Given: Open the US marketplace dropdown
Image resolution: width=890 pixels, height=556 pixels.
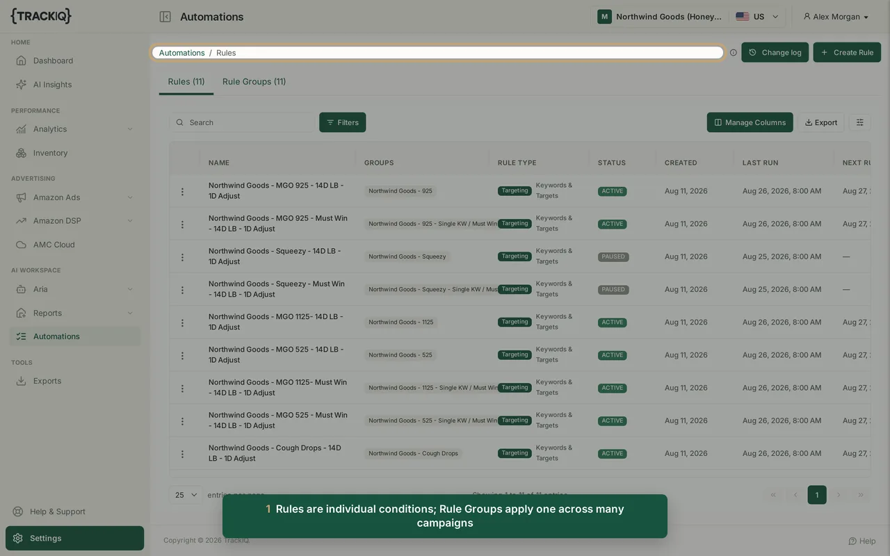Looking at the screenshot, I should tap(757, 17).
